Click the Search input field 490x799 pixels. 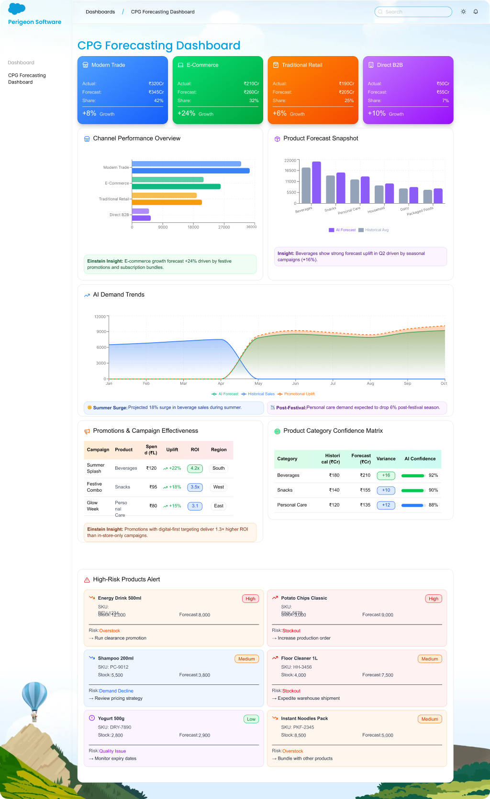click(x=413, y=12)
